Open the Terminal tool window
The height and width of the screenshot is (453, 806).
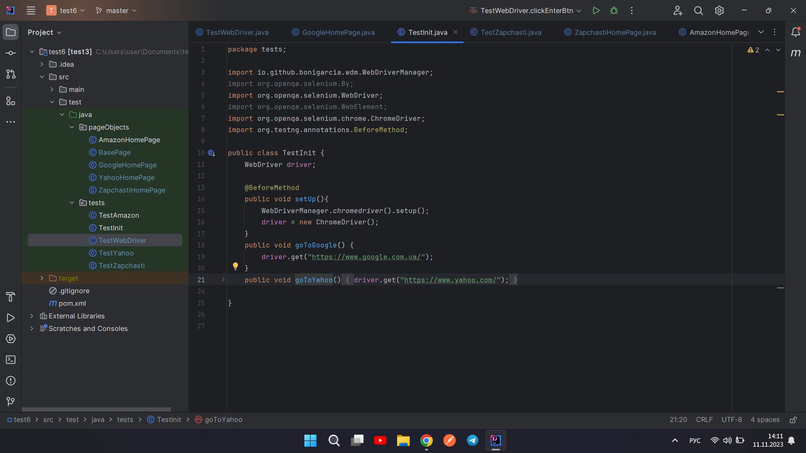[10, 360]
